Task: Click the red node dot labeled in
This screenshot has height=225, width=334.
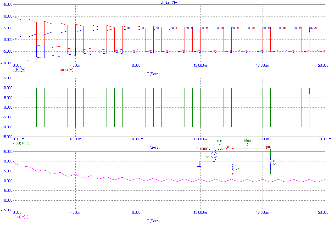Action: [226, 149]
